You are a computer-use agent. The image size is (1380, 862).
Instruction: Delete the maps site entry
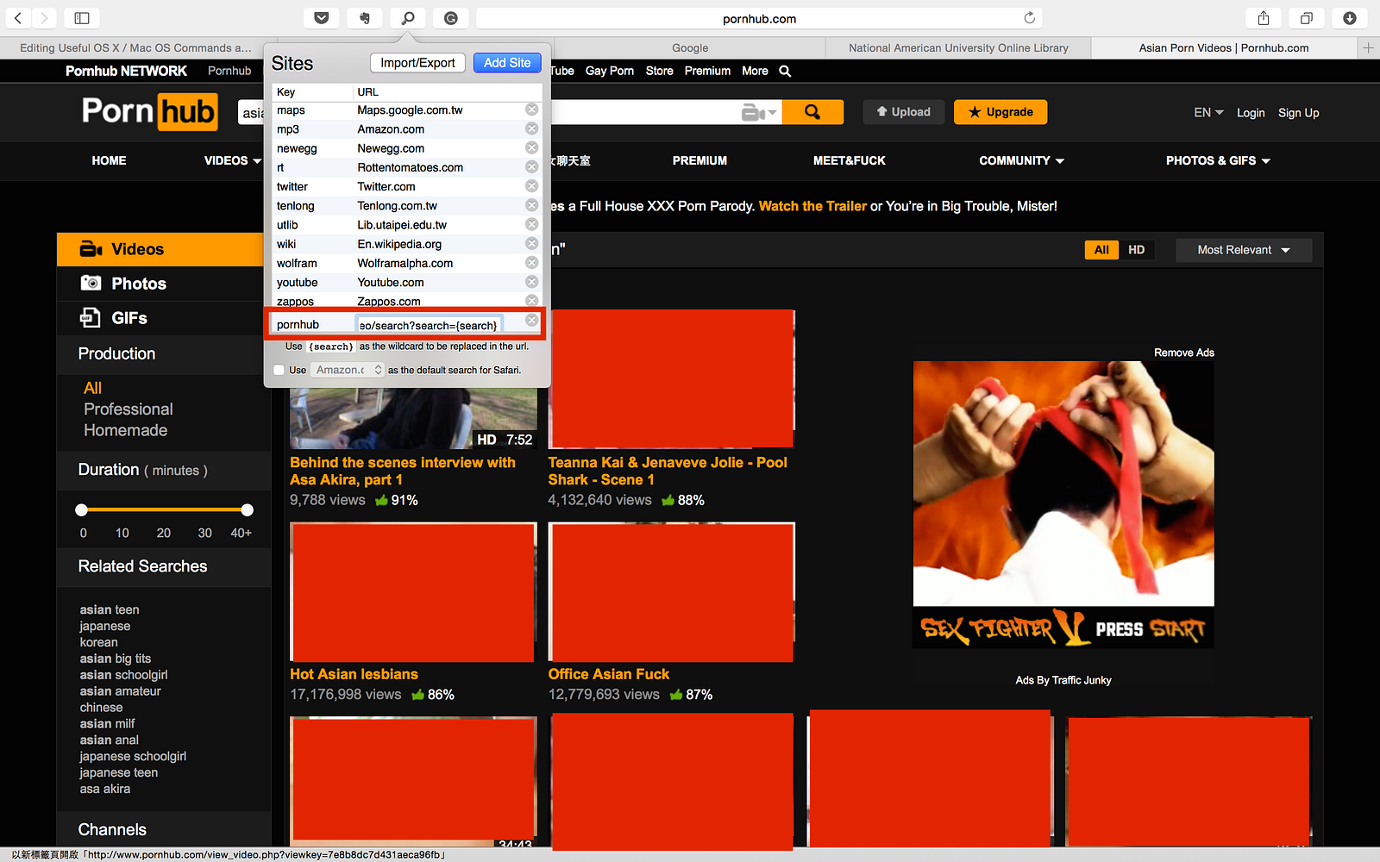[x=532, y=109]
